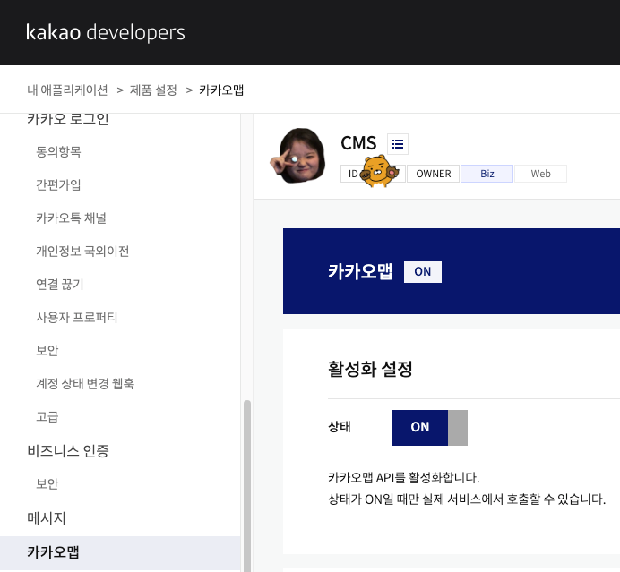The height and width of the screenshot is (572, 620).
Task: Open 보안 under 카카오 로그인
Action: click(47, 350)
